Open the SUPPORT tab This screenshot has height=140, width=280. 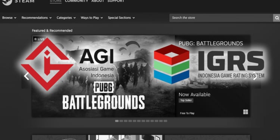pos(116,1)
